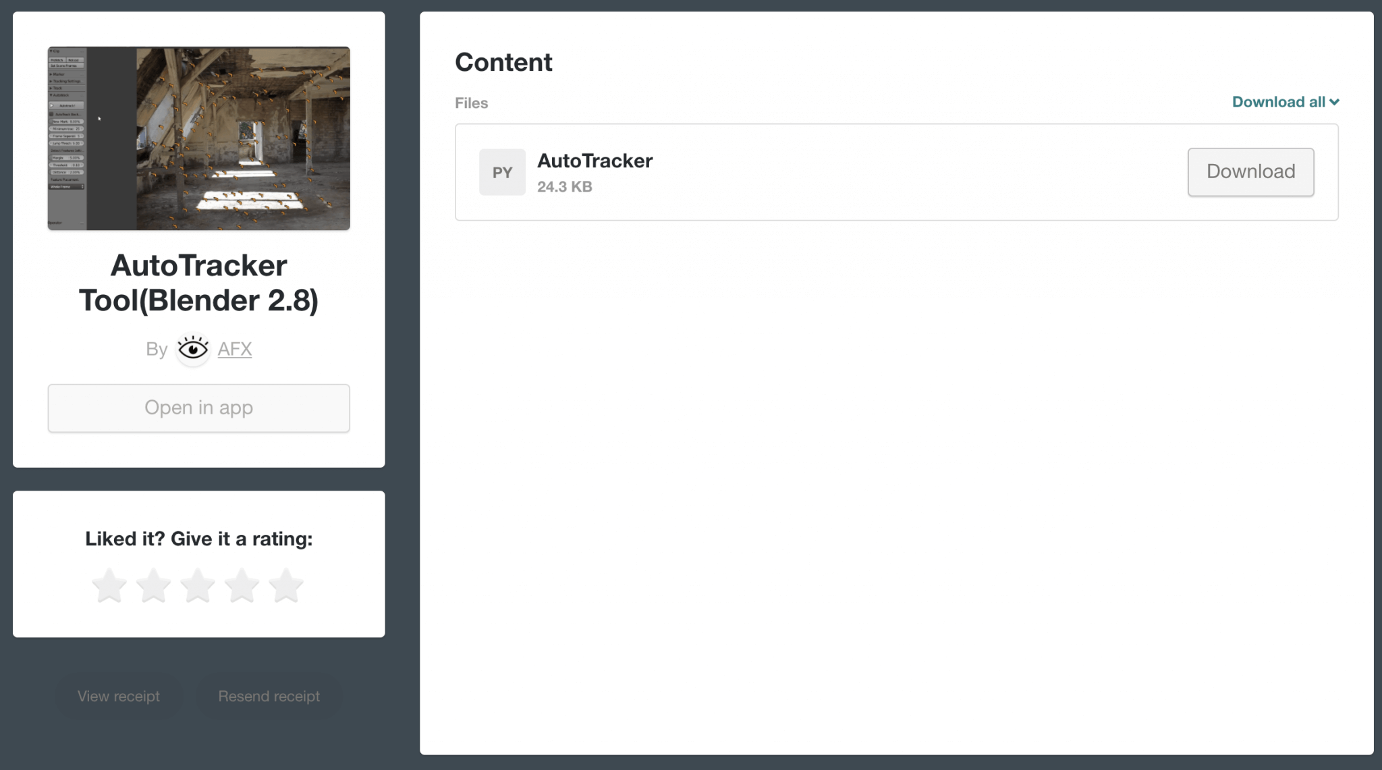Open the AFX creator profile link
This screenshot has height=770, width=1382.
click(x=235, y=350)
